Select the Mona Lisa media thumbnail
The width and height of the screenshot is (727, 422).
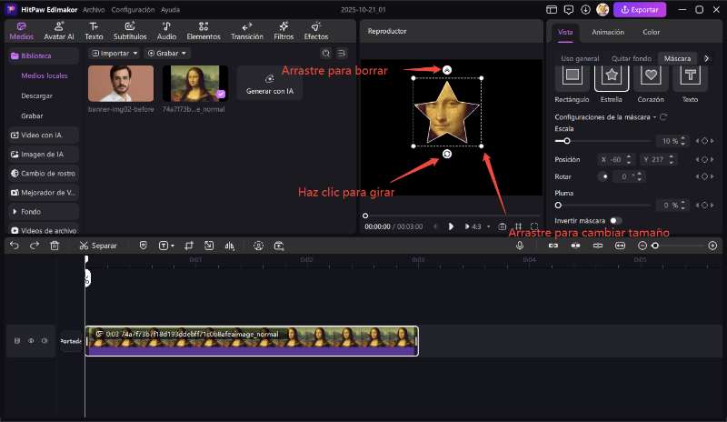click(194, 84)
